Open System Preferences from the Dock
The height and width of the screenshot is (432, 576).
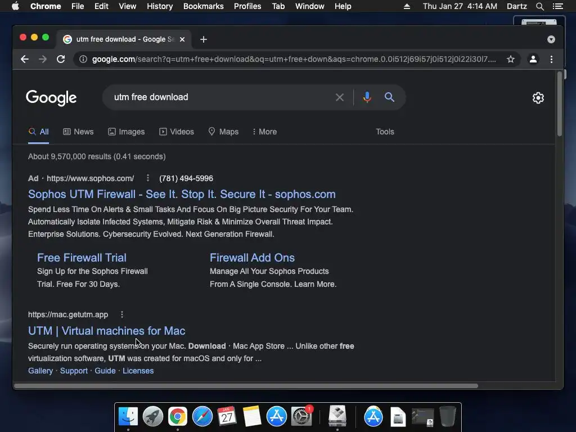pyautogui.click(x=301, y=417)
